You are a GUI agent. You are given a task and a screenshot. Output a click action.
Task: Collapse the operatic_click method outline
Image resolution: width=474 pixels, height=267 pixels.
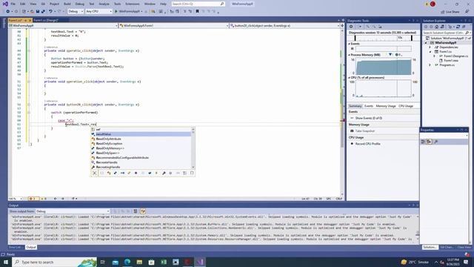click(x=29, y=51)
